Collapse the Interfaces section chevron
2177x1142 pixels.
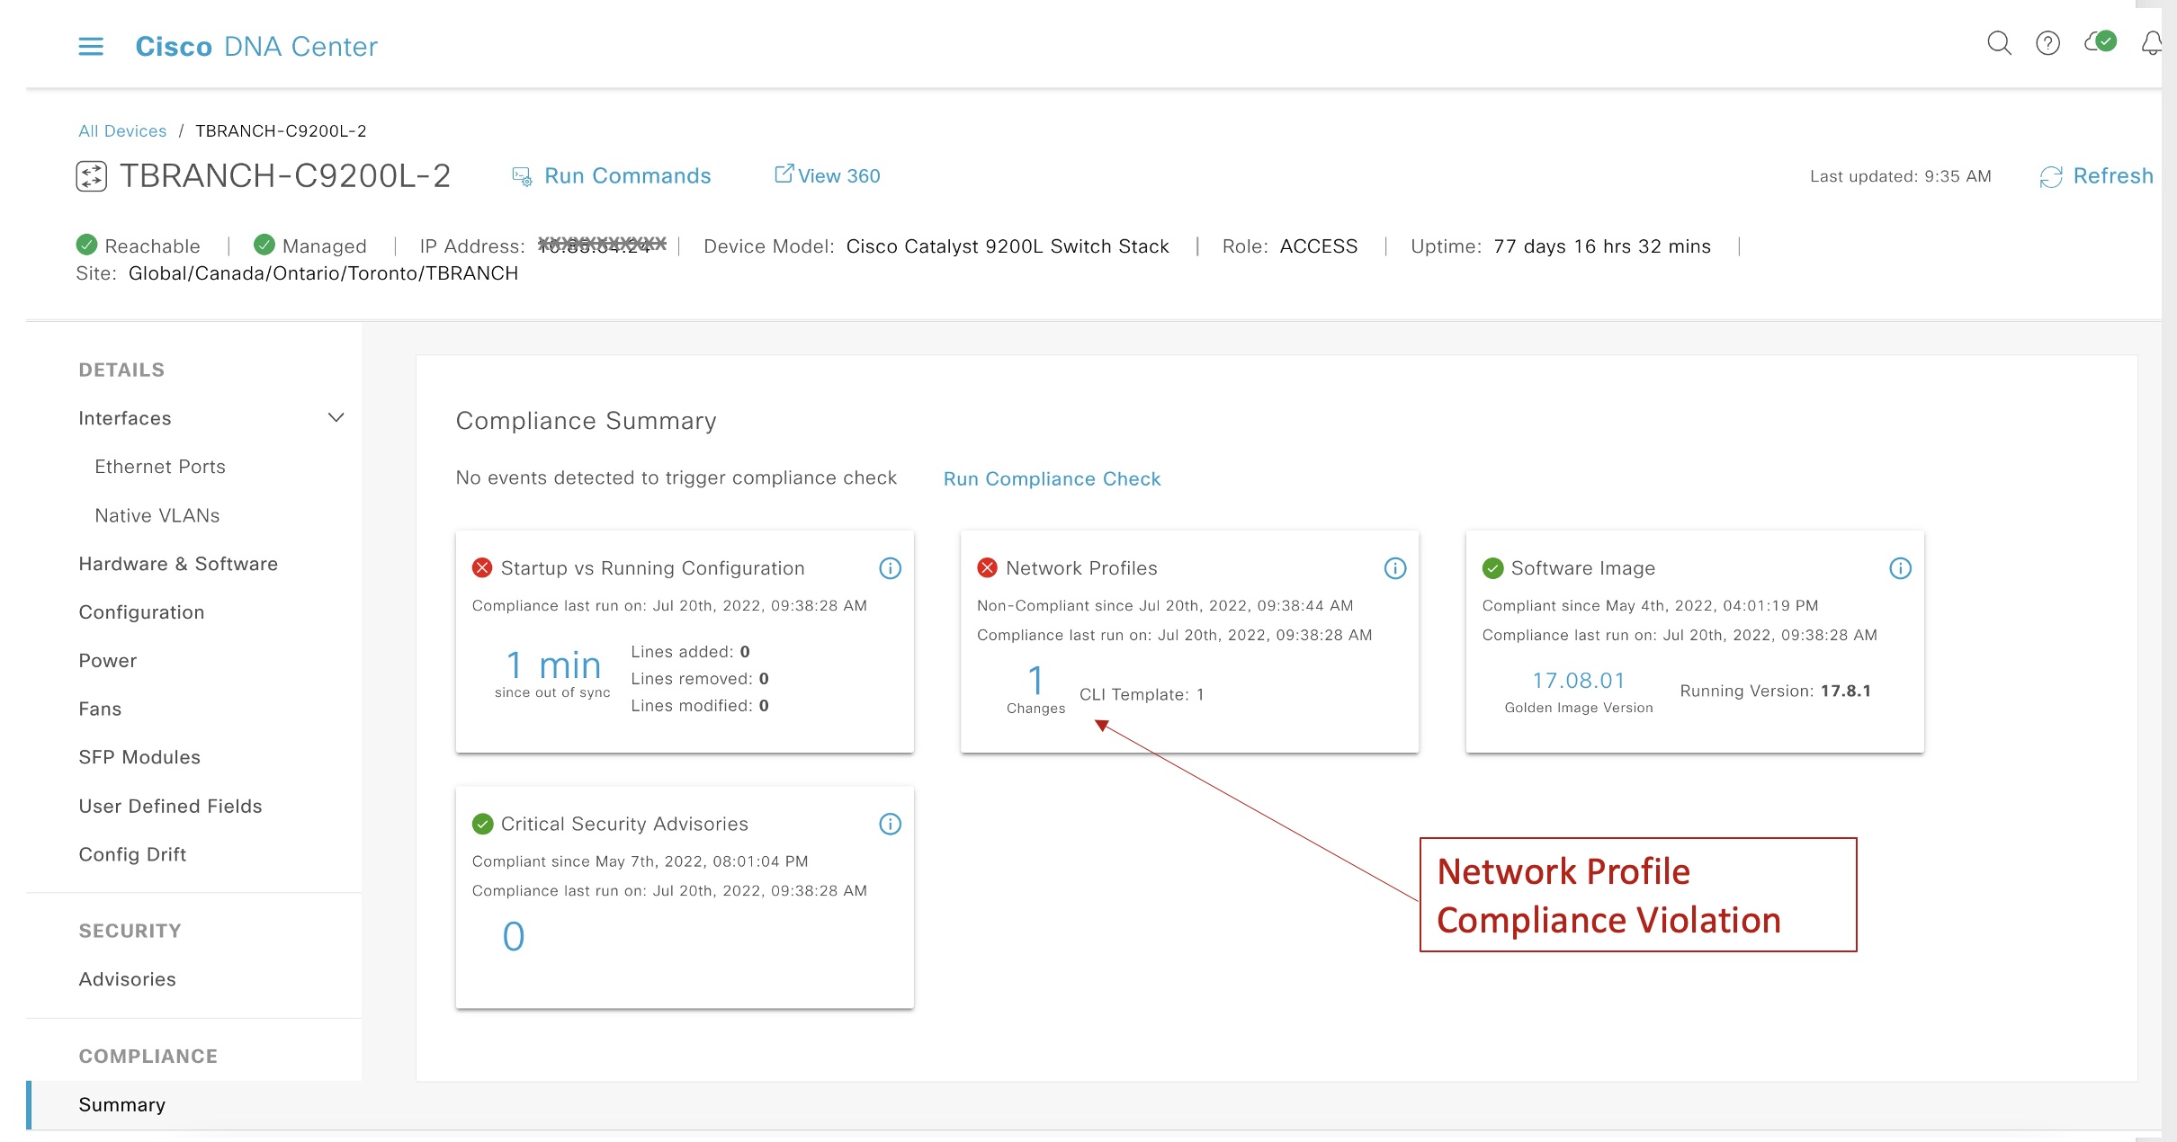coord(336,418)
